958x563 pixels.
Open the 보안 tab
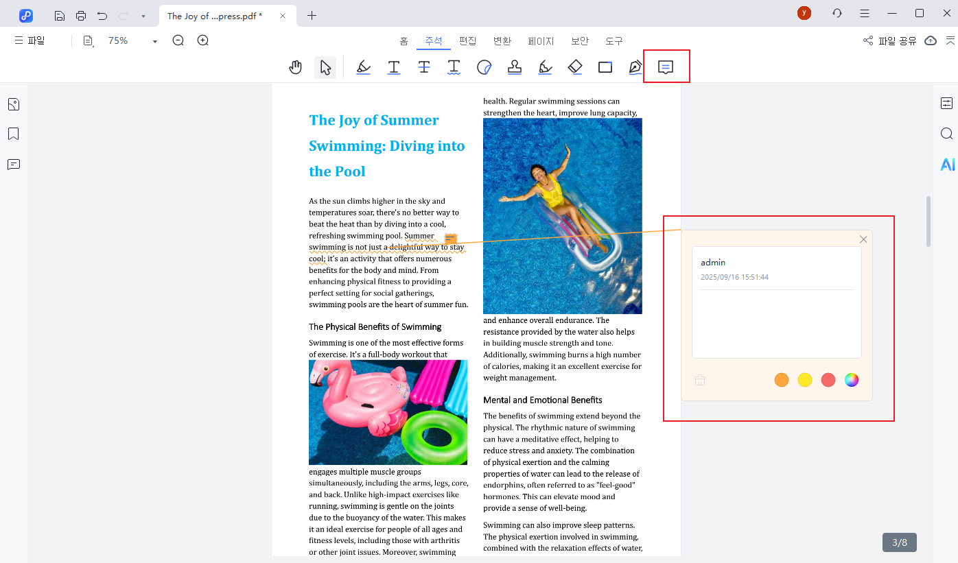click(x=580, y=41)
